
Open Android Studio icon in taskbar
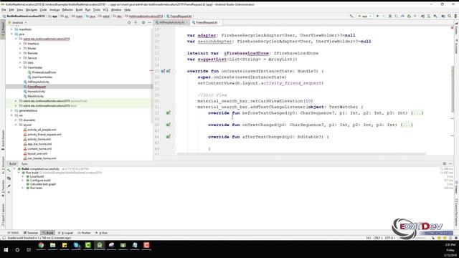[x=100, y=245]
